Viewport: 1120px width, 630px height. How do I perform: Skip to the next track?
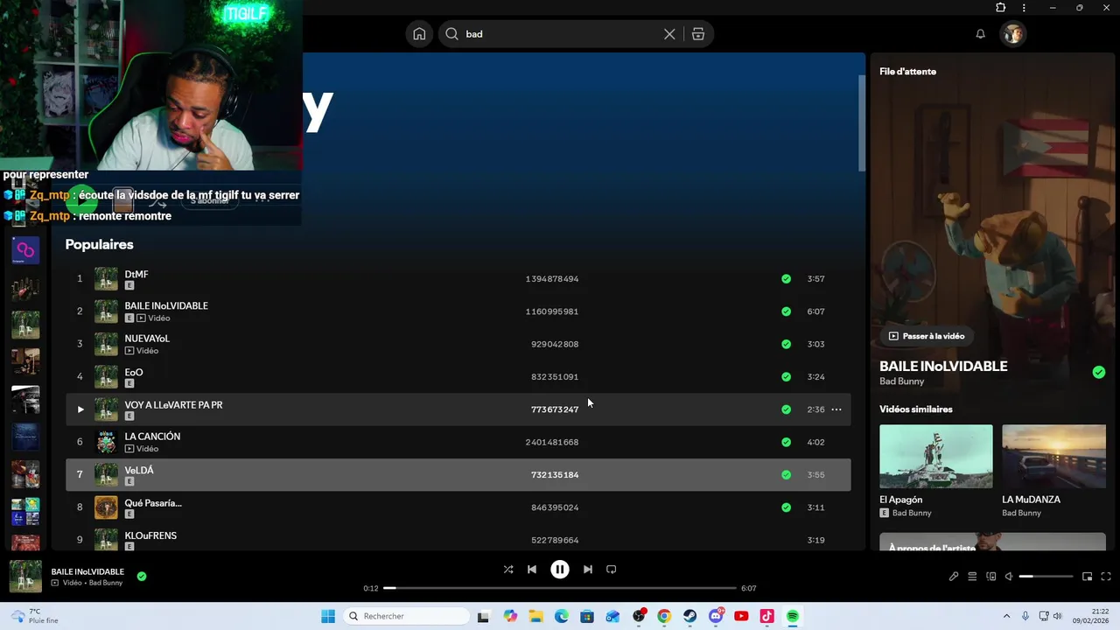pyautogui.click(x=588, y=570)
